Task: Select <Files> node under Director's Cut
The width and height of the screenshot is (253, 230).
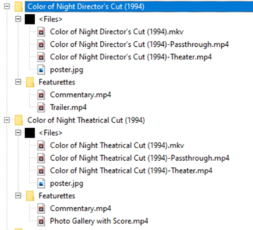Action: (51, 19)
